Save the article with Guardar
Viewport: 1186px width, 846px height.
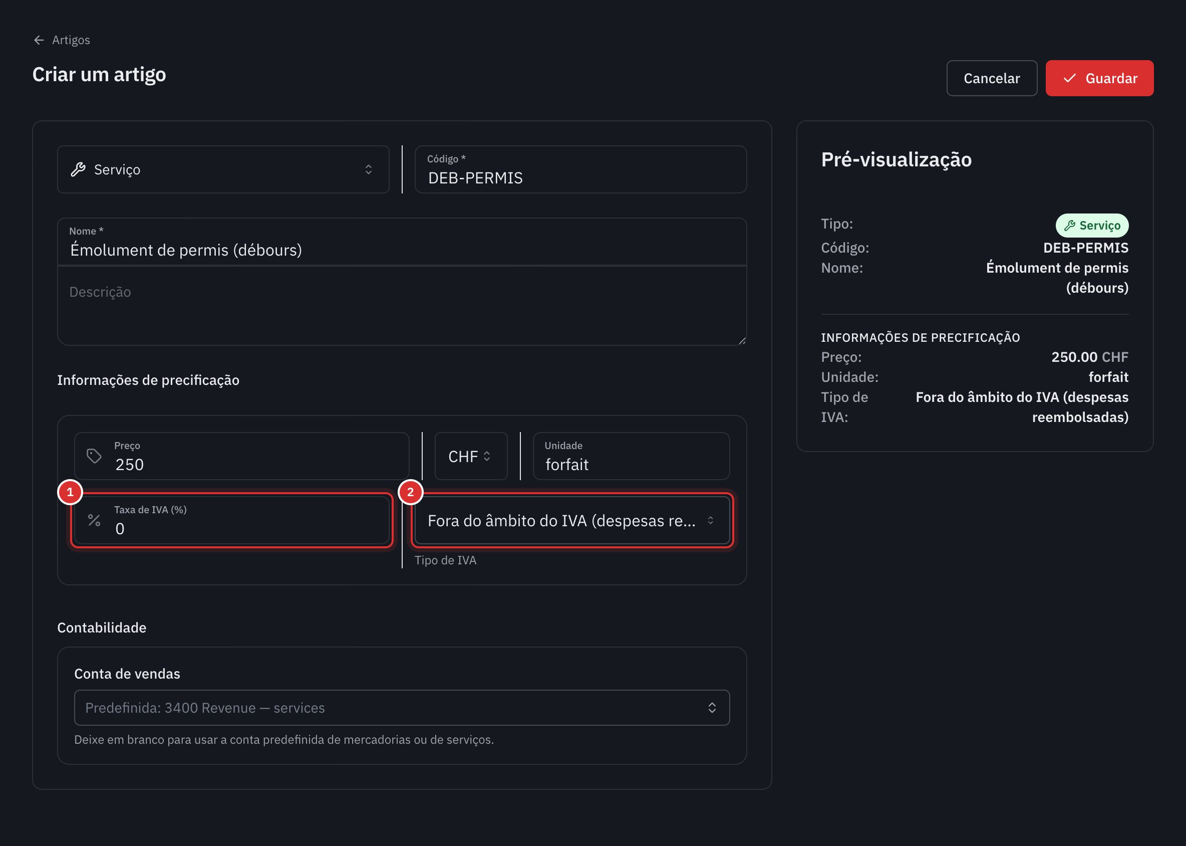tap(1099, 78)
